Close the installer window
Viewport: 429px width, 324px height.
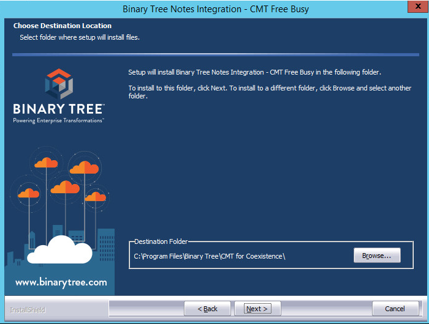[x=417, y=6]
